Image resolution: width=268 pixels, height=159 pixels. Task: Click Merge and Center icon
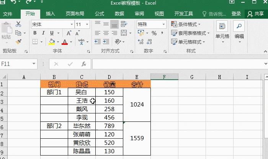tap(124, 33)
